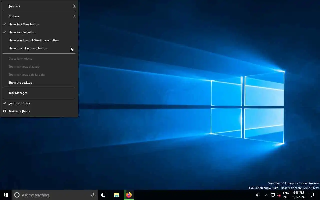320x200 pixels.
Task: Open Task Manager from the context menu
Action: 39,93
